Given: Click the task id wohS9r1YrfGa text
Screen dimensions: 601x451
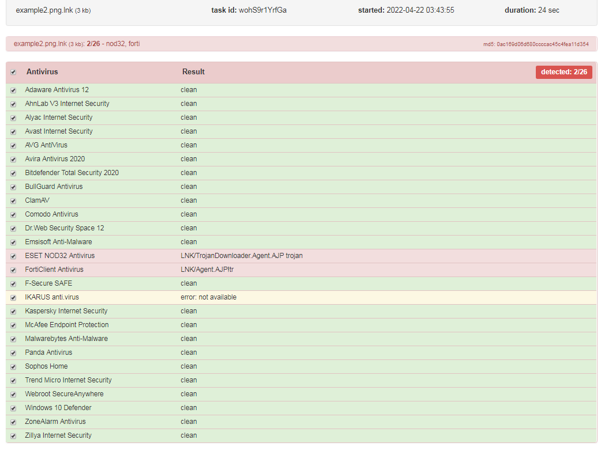Looking at the screenshot, I should (249, 10).
